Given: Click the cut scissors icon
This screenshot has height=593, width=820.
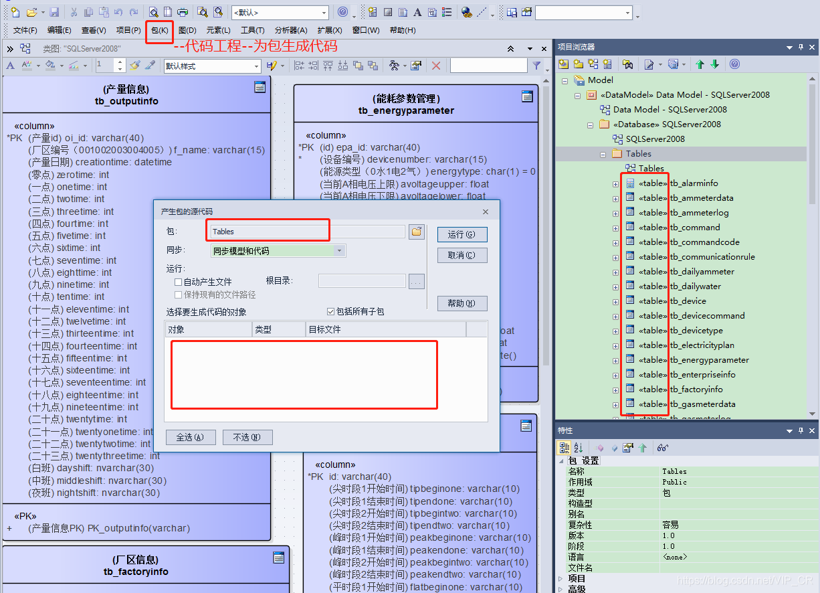Looking at the screenshot, I should click(x=74, y=12).
